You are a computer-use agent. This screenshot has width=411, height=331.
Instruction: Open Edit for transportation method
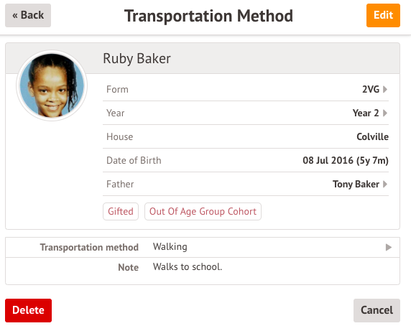coord(383,15)
